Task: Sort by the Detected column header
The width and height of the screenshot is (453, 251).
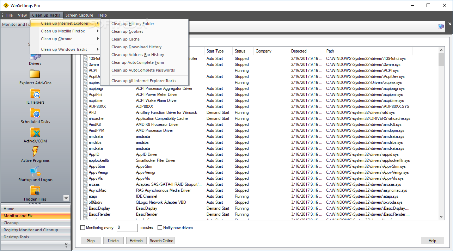Action: coord(306,51)
